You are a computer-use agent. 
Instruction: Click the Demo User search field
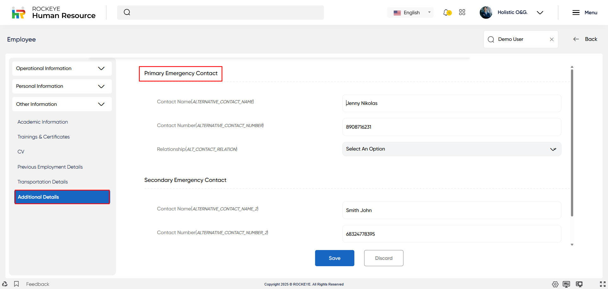521,39
